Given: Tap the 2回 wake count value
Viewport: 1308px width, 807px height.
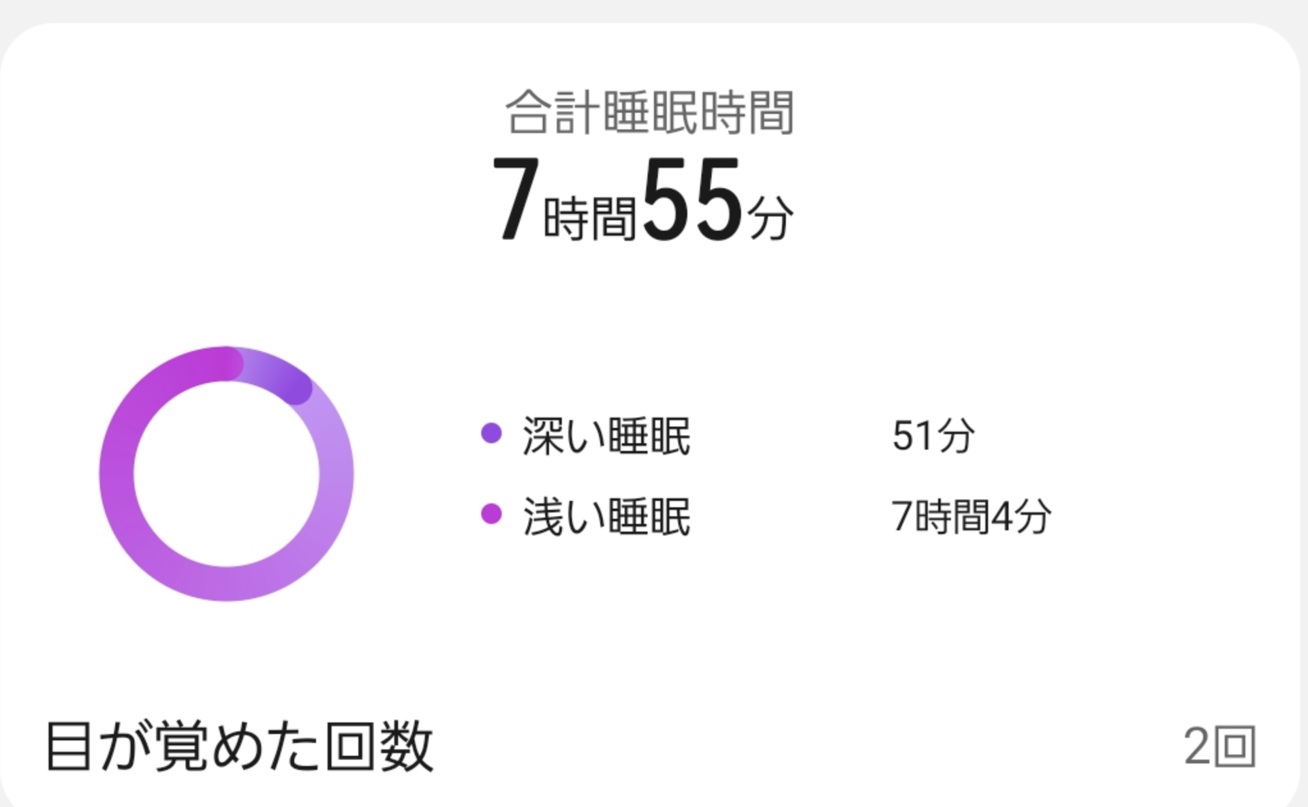Looking at the screenshot, I should 1219,746.
